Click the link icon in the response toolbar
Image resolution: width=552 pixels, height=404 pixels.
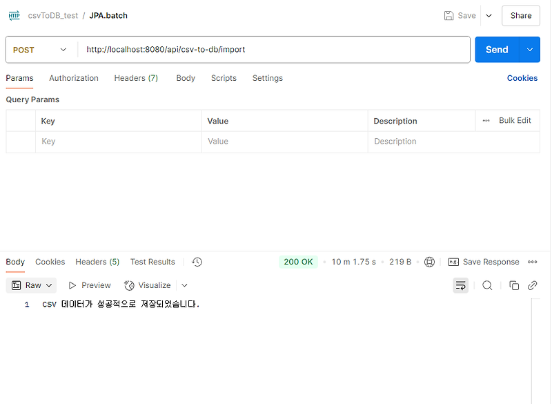(x=532, y=285)
